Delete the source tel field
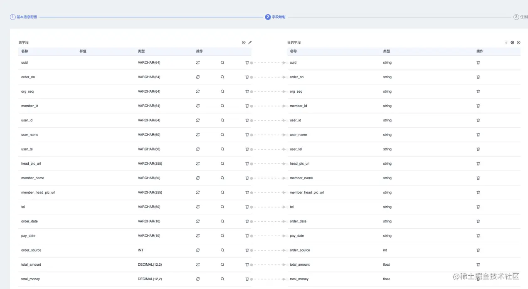 [247, 207]
